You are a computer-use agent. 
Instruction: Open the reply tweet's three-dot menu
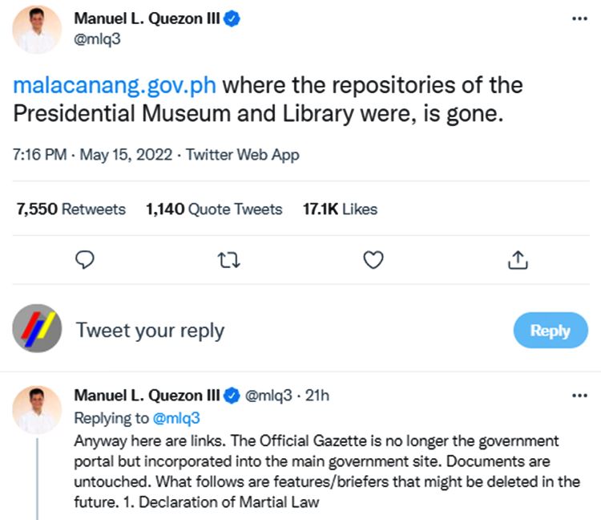click(579, 395)
